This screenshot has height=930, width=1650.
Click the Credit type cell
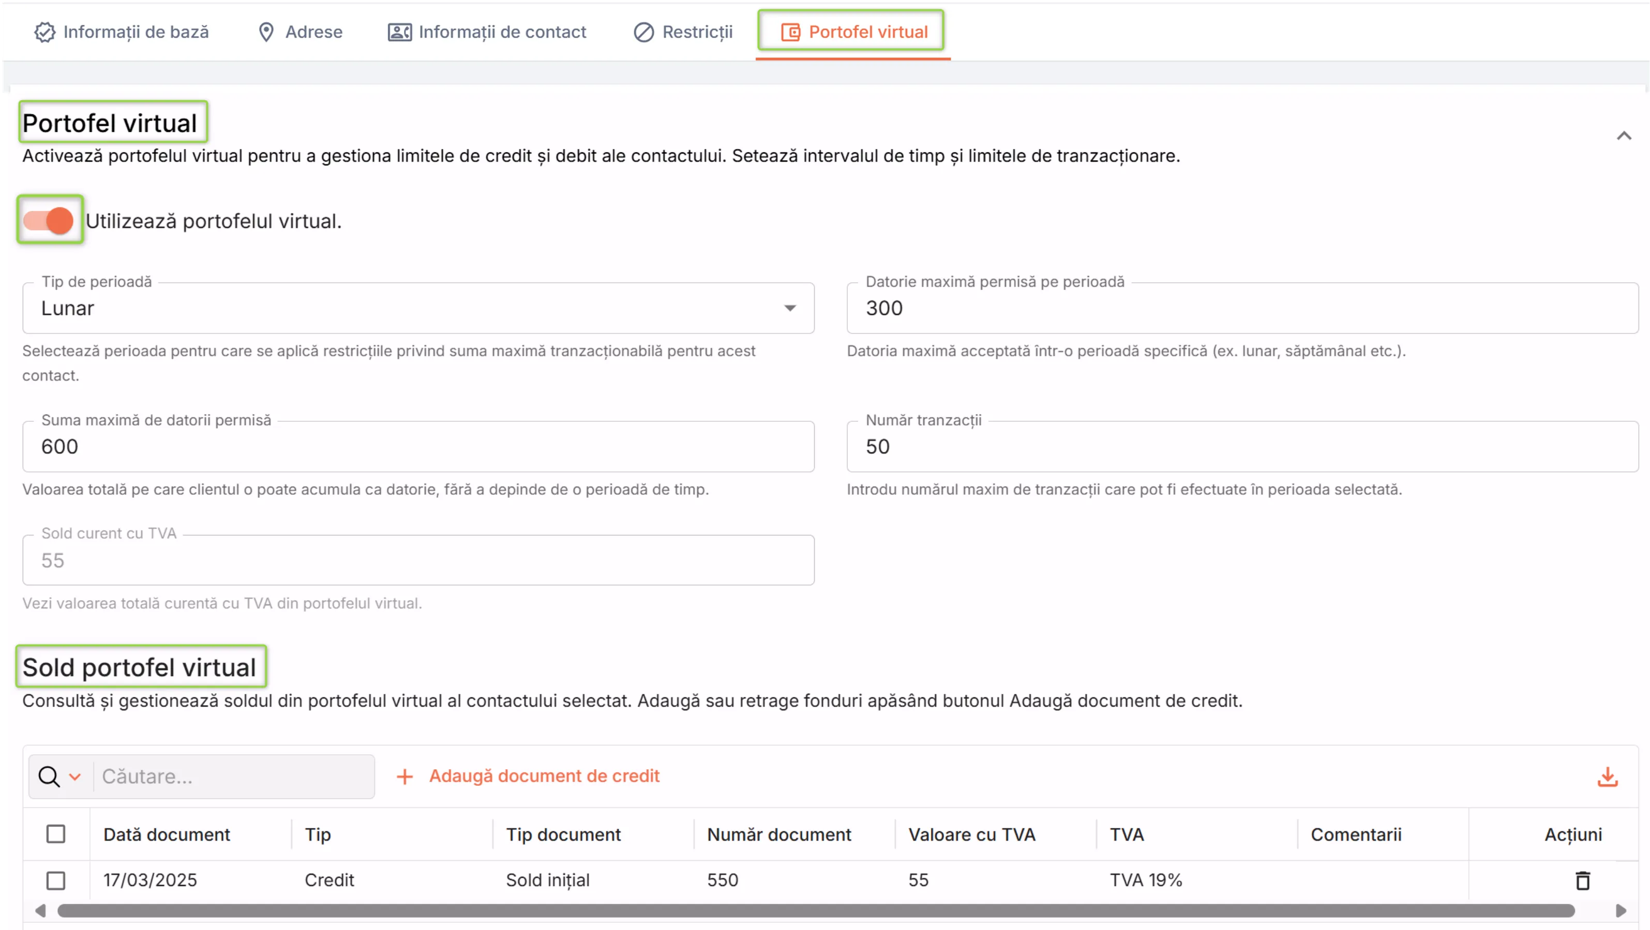(329, 880)
